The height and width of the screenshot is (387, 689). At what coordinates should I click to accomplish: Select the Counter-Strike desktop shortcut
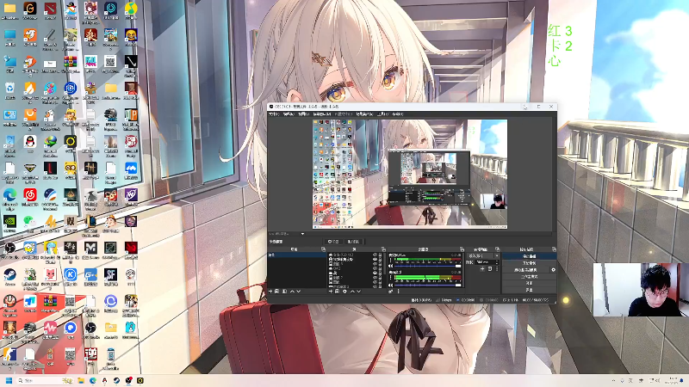pyautogui.click(x=9, y=355)
